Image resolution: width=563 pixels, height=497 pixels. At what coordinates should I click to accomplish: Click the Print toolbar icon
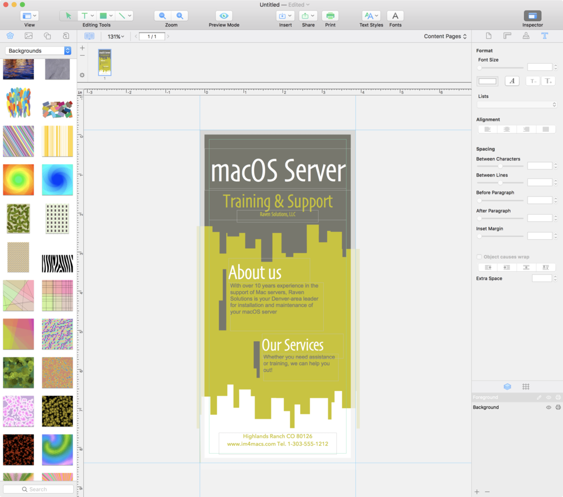click(x=330, y=16)
